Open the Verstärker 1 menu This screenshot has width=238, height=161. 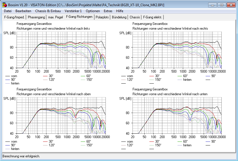click(x=73, y=11)
